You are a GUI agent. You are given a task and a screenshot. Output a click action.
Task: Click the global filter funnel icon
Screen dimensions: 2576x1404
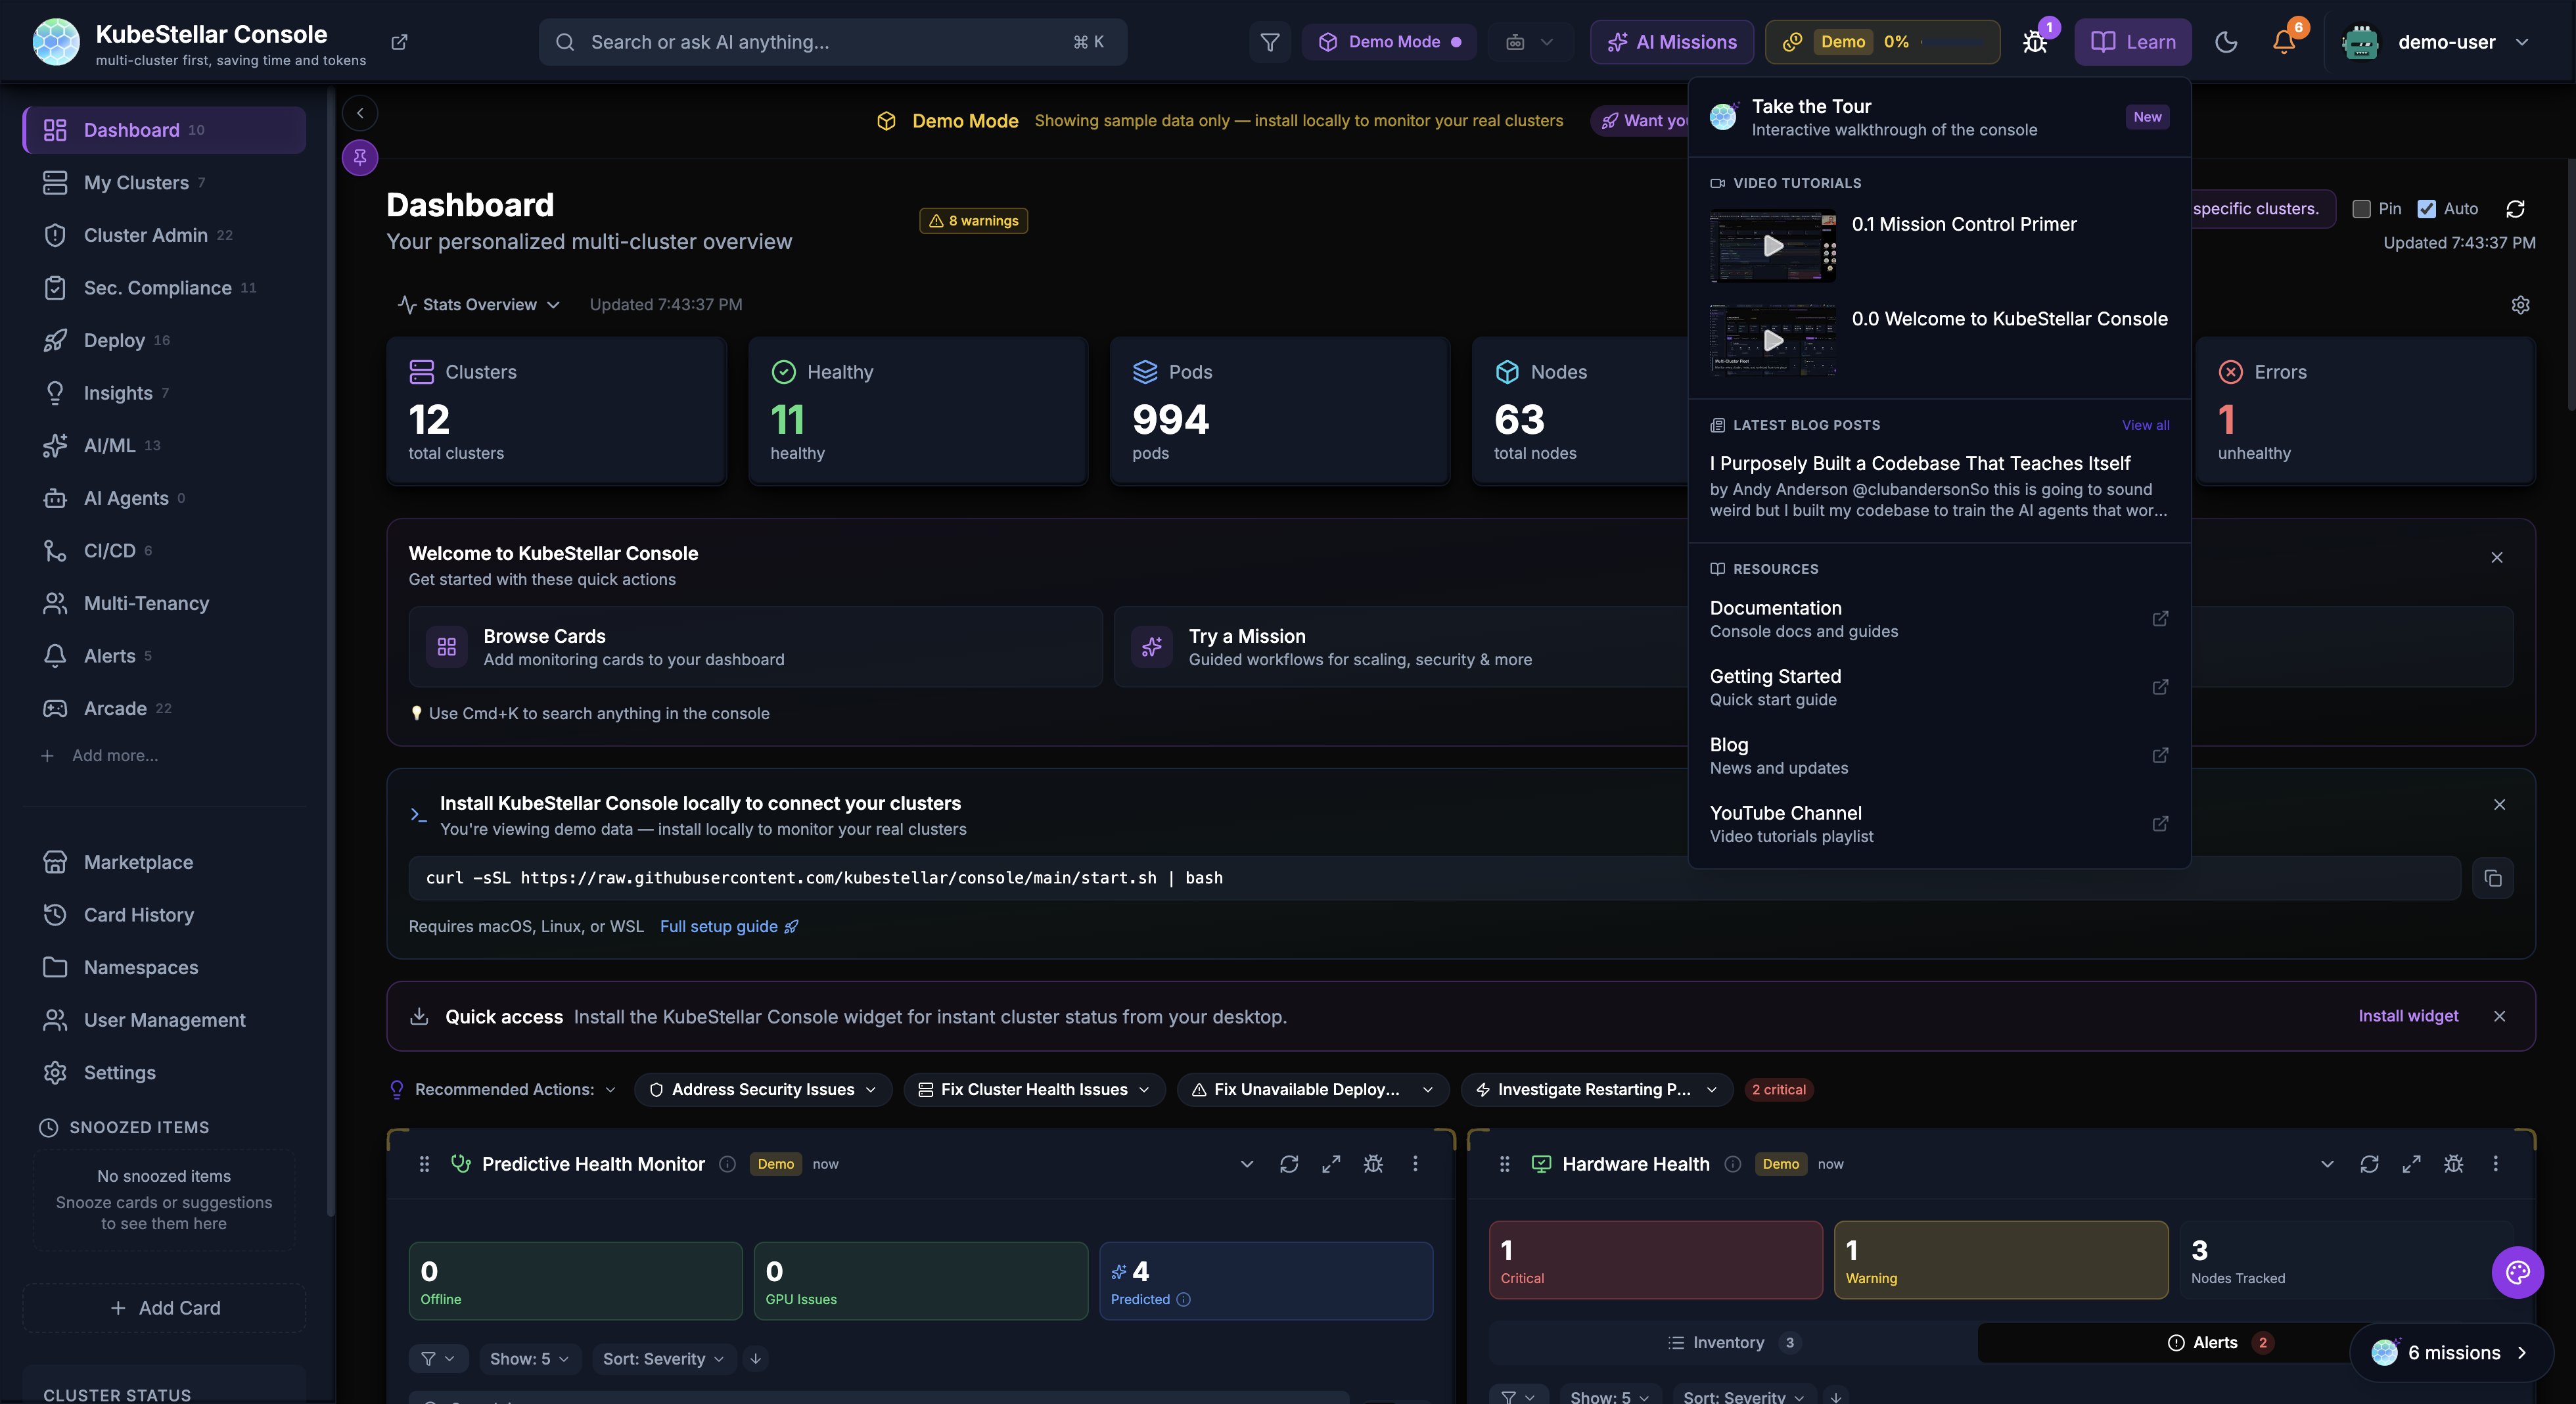(x=1269, y=42)
